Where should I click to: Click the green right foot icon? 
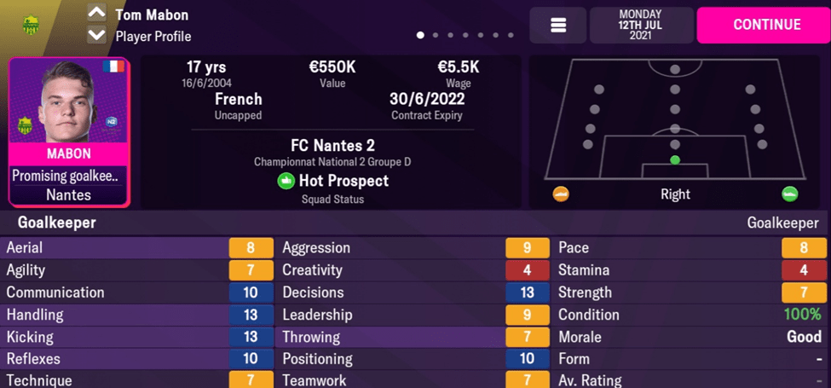(x=790, y=194)
